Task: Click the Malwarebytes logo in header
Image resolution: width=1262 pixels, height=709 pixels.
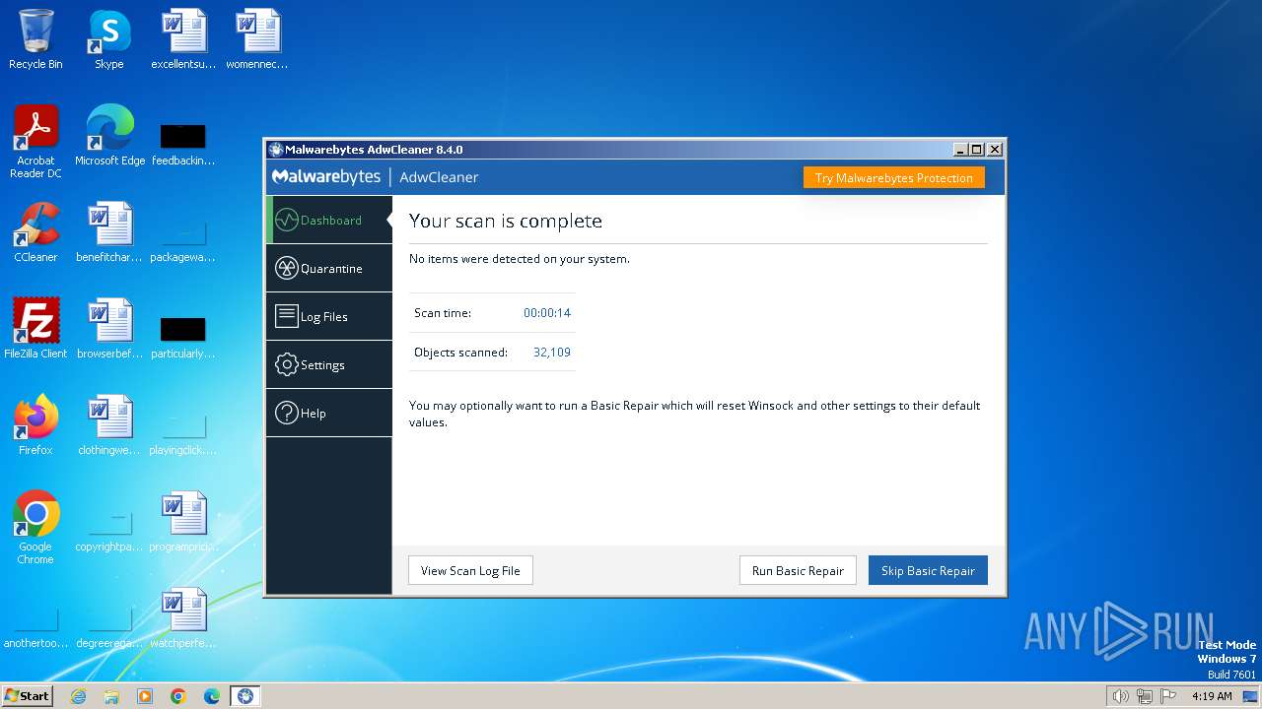Action: [326, 177]
